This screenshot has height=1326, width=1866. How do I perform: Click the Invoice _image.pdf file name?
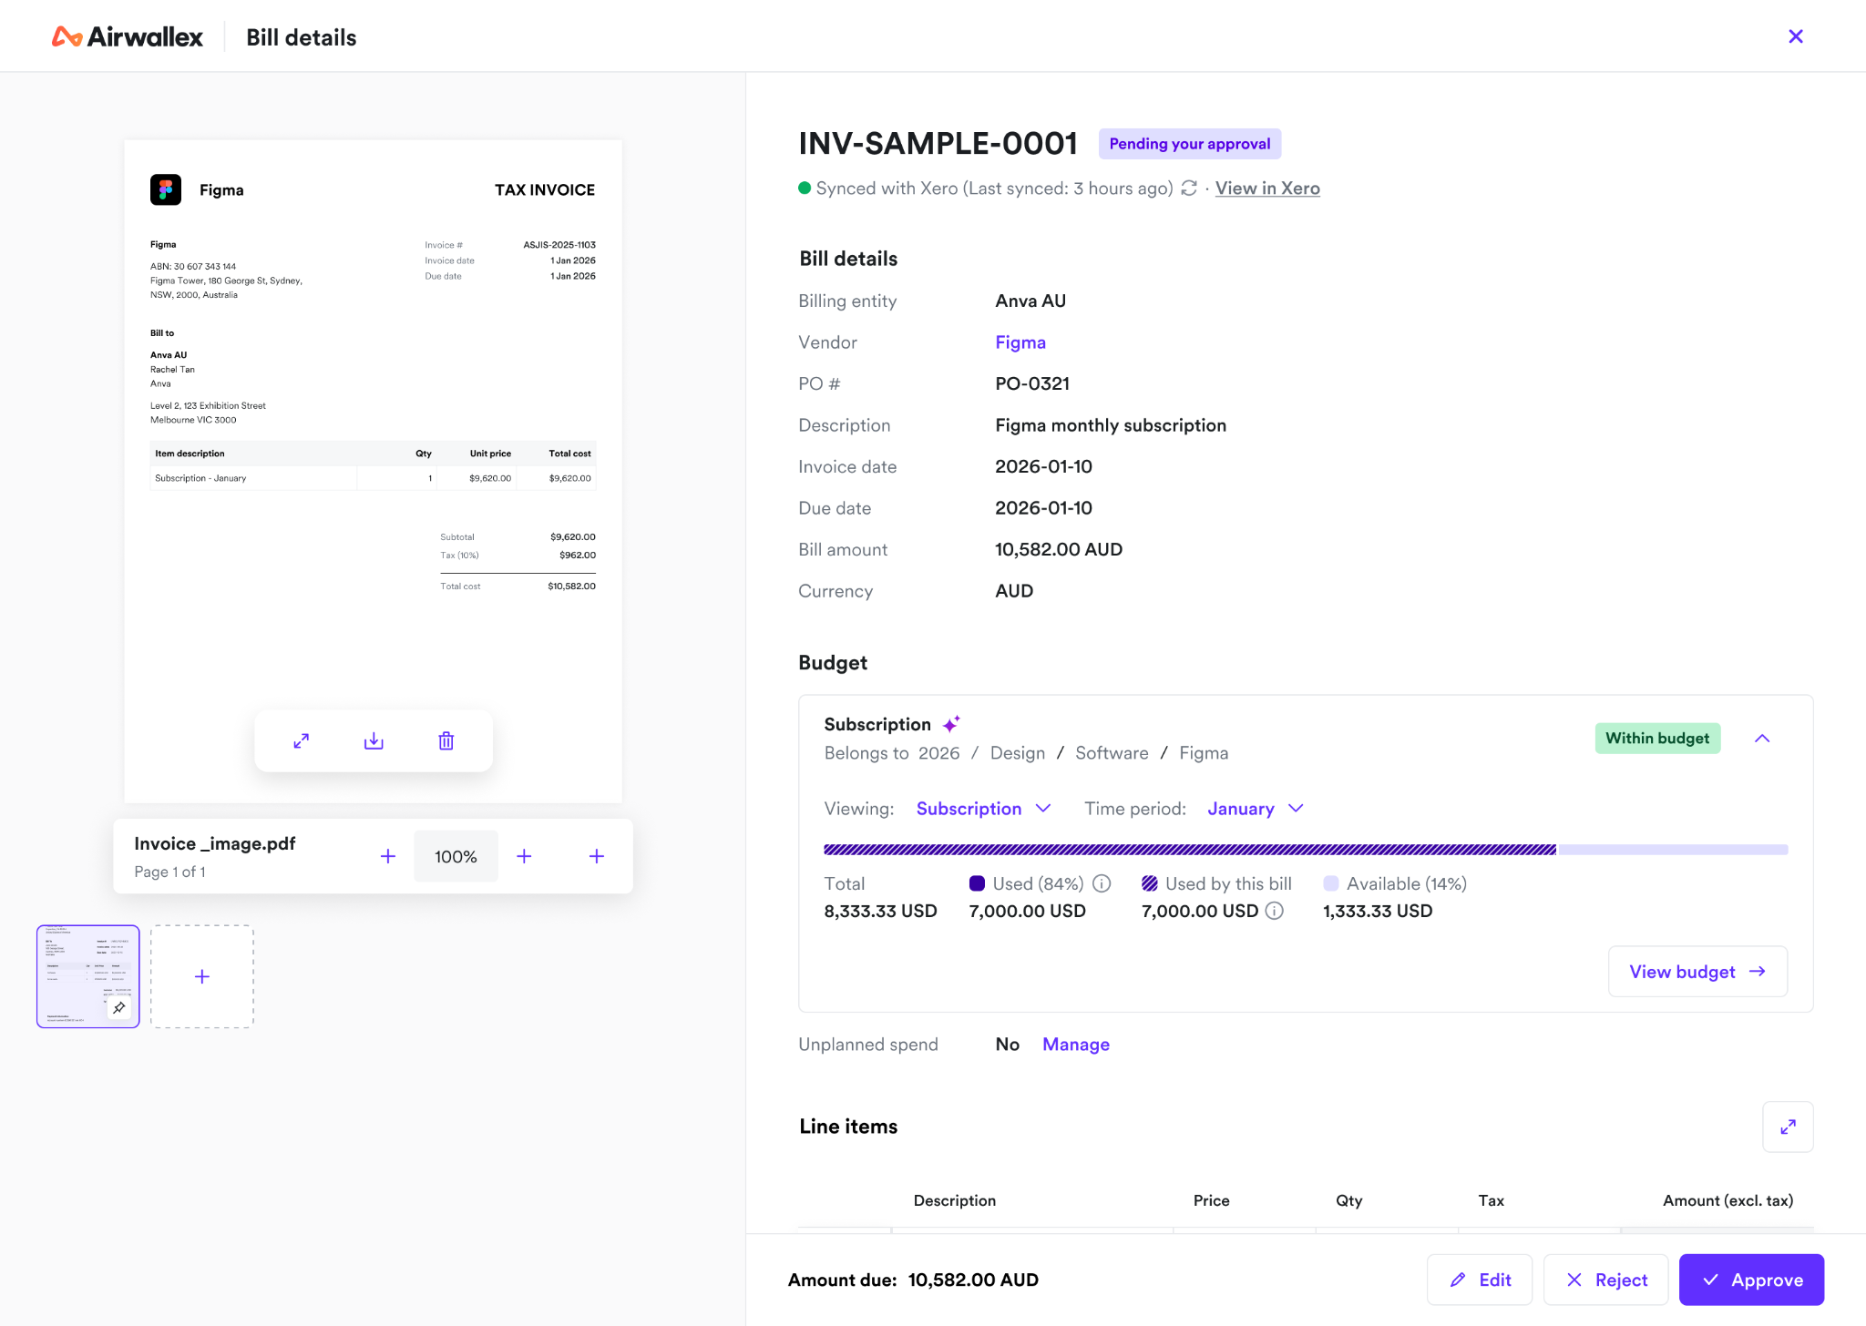(x=215, y=843)
